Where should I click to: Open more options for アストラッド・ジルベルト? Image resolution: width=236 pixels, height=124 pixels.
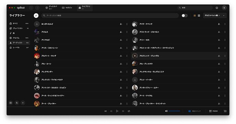tap(225, 32)
